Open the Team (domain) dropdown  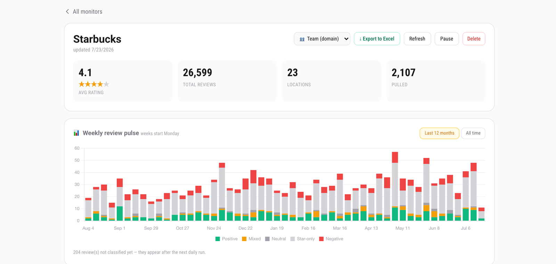pyautogui.click(x=322, y=39)
